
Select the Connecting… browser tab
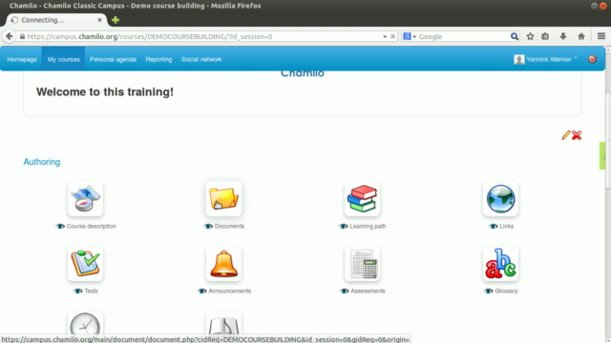point(56,20)
